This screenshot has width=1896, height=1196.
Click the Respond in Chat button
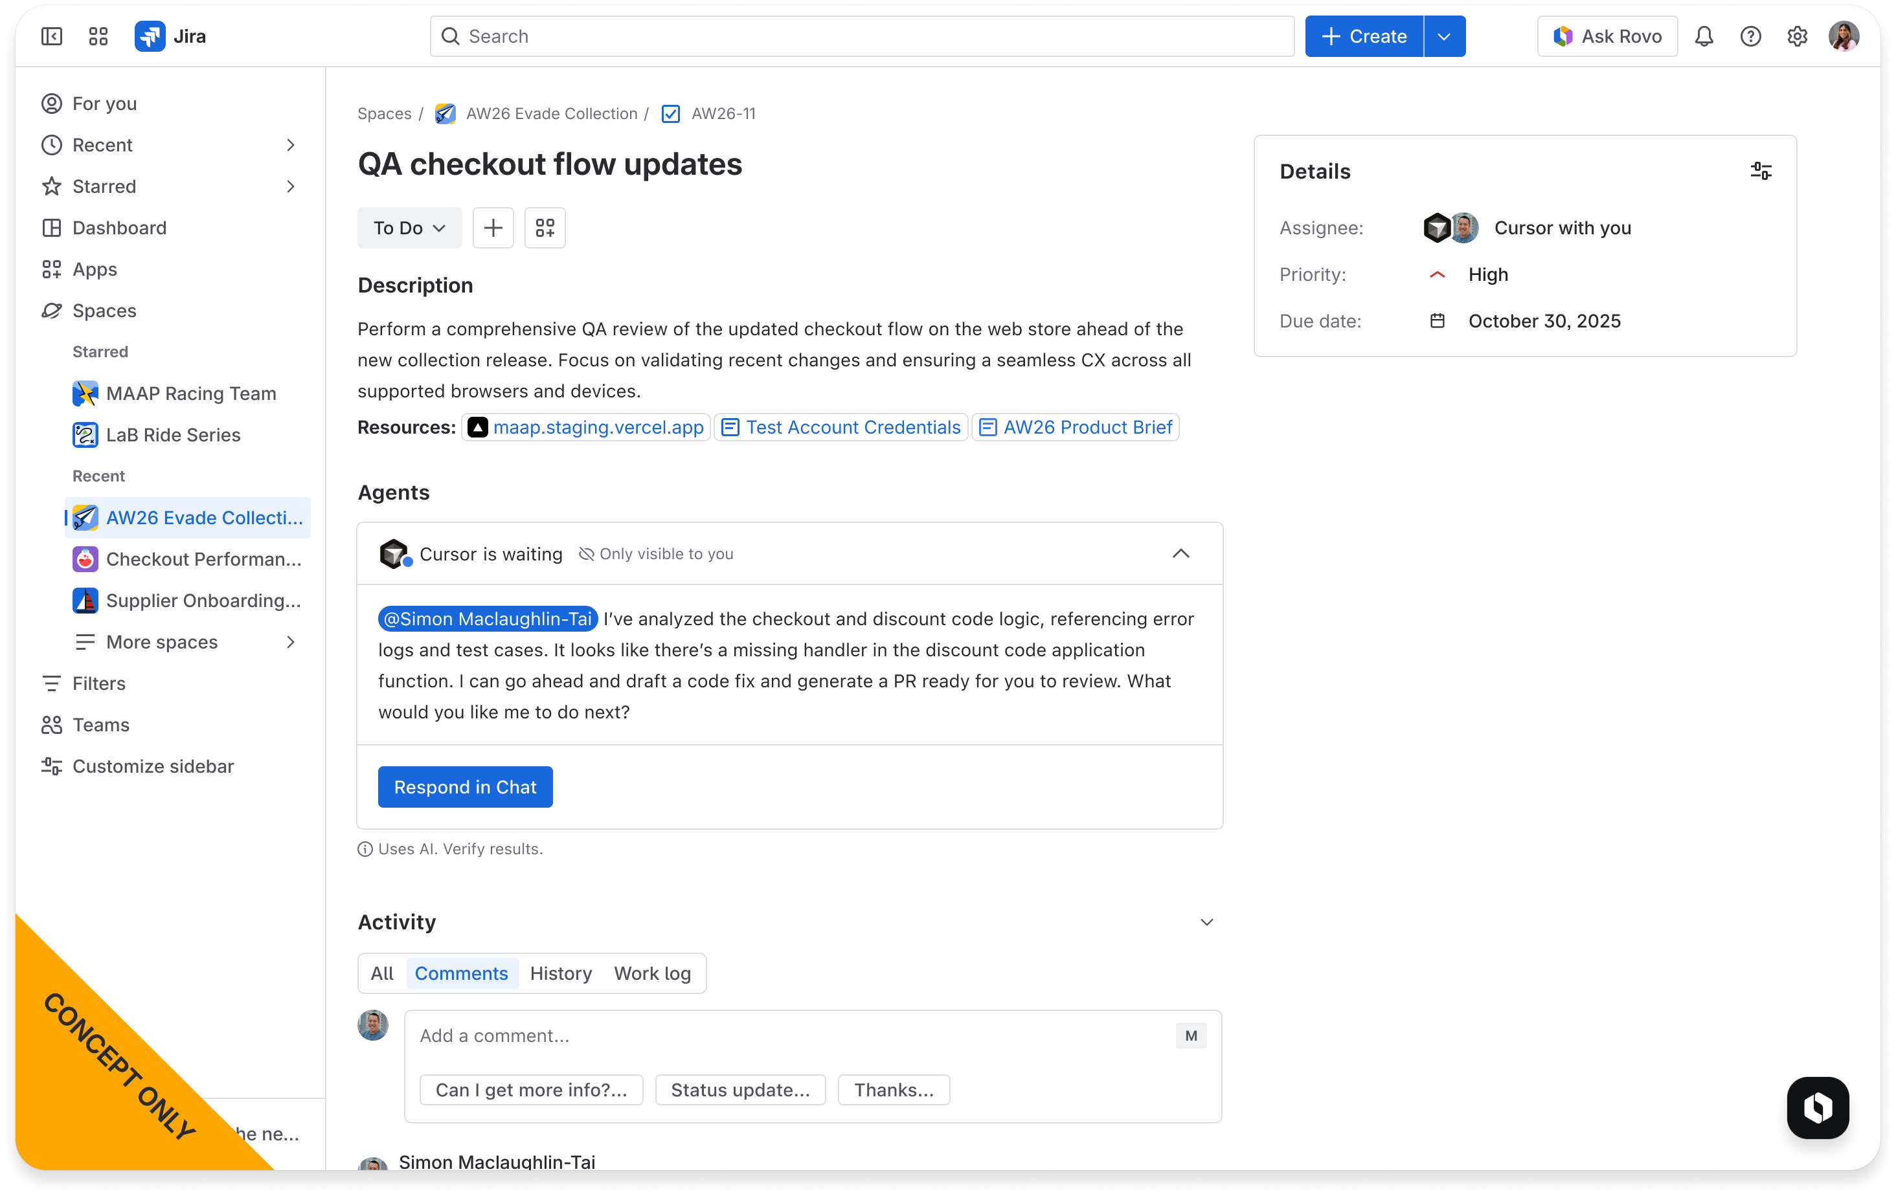coord(464,787)
